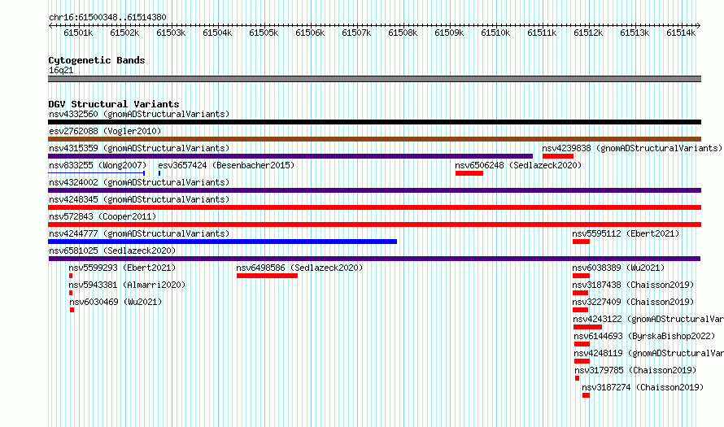
Task: Select the Cytogenetic Bands track title
Action: [97, 60]
